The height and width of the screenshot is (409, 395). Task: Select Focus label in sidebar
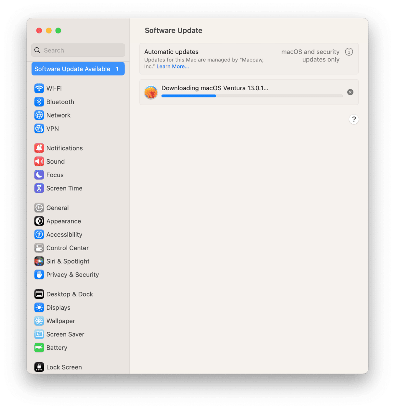pyautogui.click(x=55, y=175)
